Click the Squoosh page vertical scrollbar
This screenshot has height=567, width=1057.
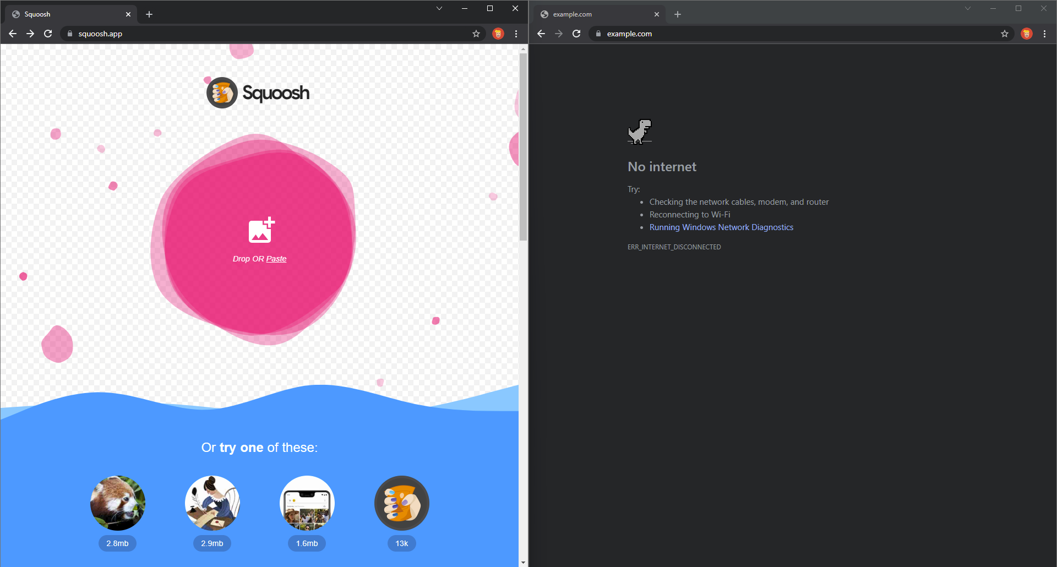pos(523,147)
